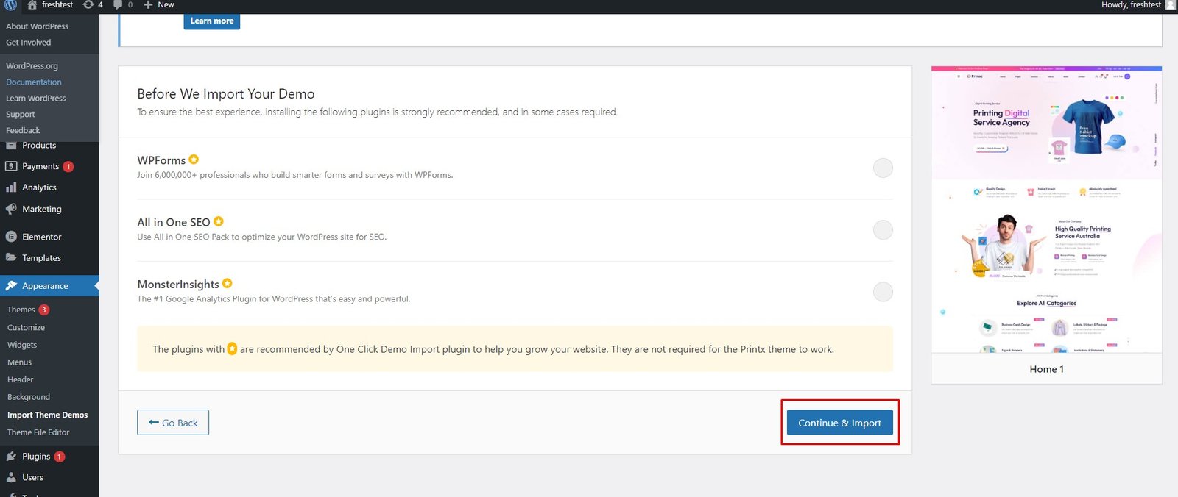Click the freshtest site name link
This screenshot has height=497, width=1178.
(x=57, y=5)
